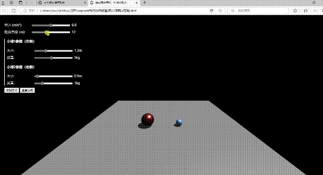323x175 pixels.
Task: Set ball 1 size with its 大小 slider
Action: (x=45, y=51)
